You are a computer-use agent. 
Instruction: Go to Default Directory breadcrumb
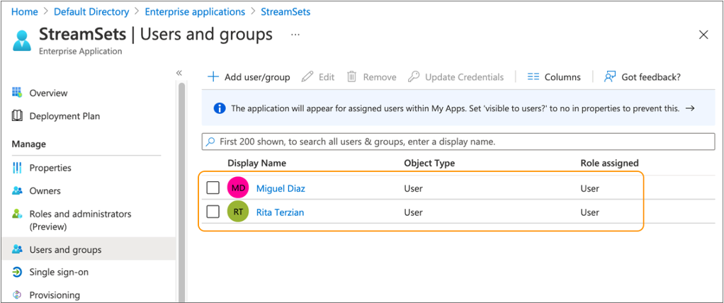(91, 11)
